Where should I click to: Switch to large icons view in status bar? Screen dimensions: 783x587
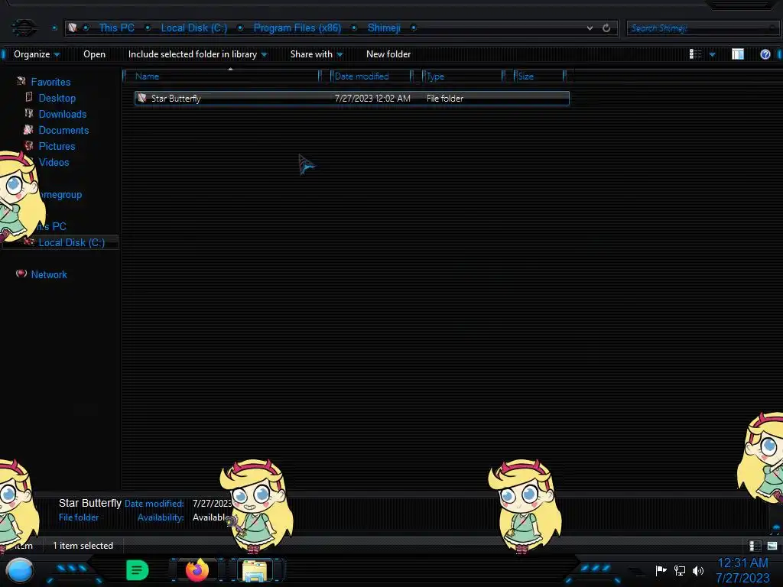coord(772,546)
